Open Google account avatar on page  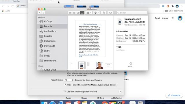point(180,18)
